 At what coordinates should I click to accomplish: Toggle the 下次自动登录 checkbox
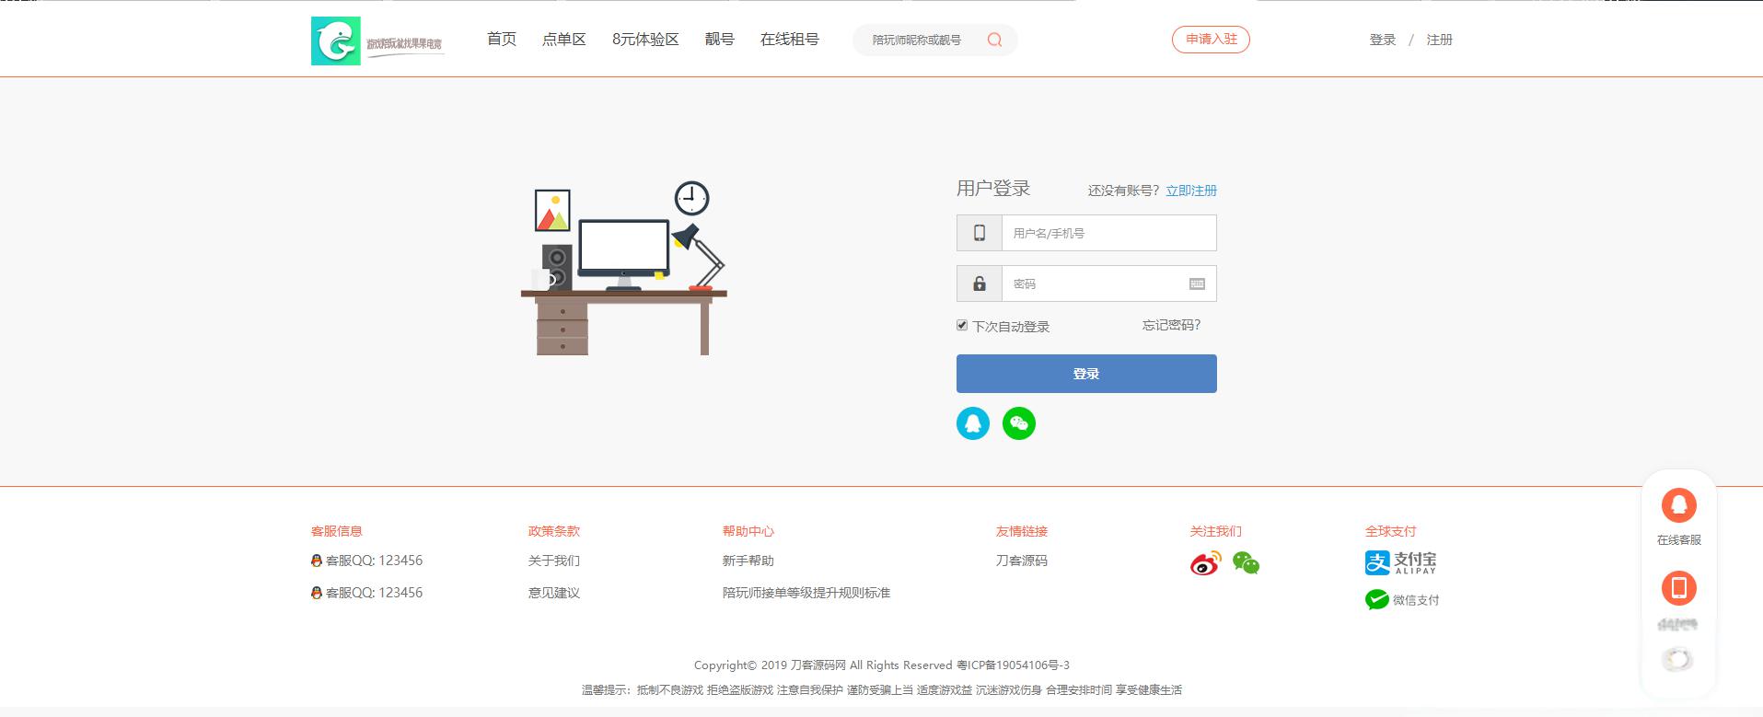click(962, 325)
